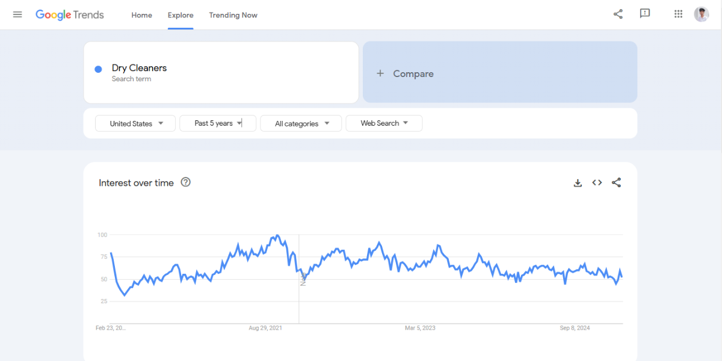The height and width of the screenshot is (361, 722).
Task: Click the Aug 29, 2021 axis label
Action: coord(265,328)
